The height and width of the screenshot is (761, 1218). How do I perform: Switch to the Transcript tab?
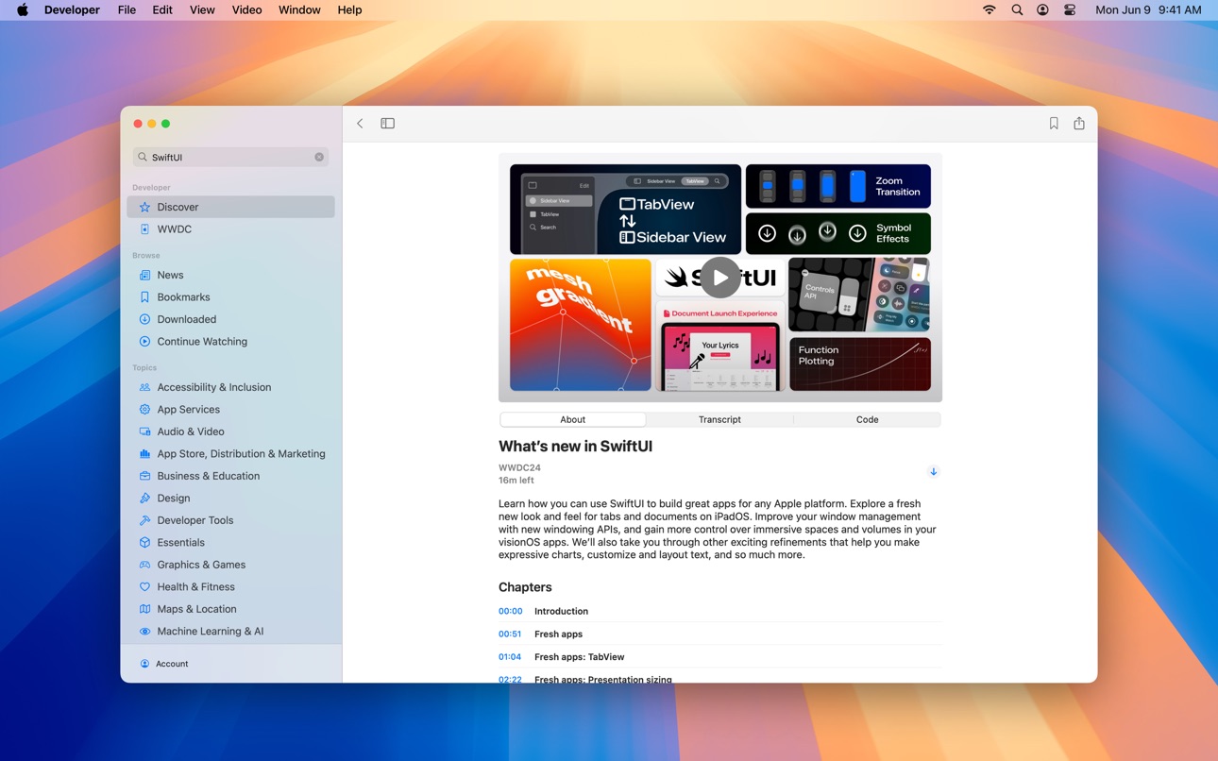[x=719, y=419]
